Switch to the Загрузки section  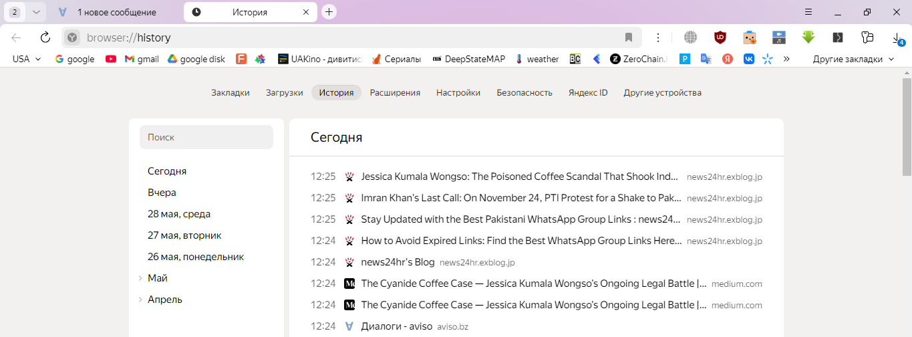tap(284, 93)
